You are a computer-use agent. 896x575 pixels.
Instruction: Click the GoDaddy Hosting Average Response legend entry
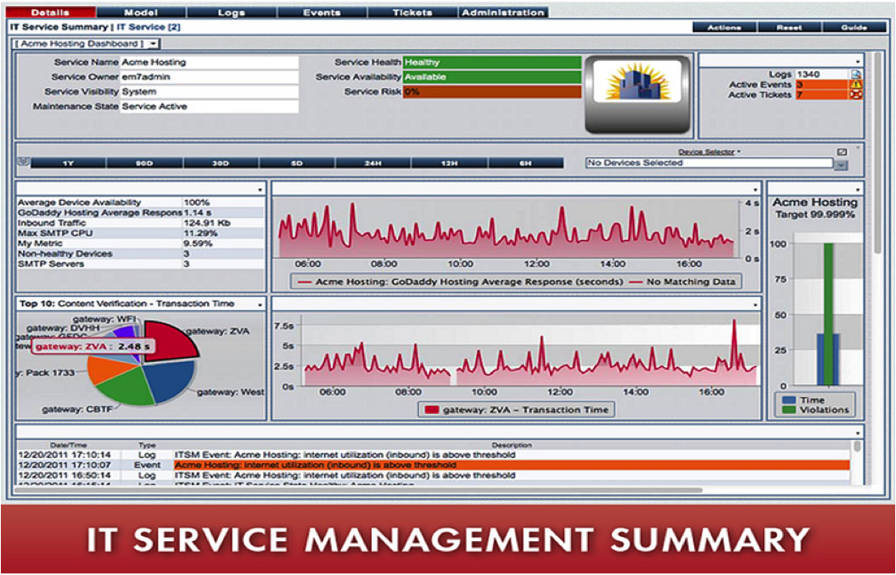coord(461,282)
